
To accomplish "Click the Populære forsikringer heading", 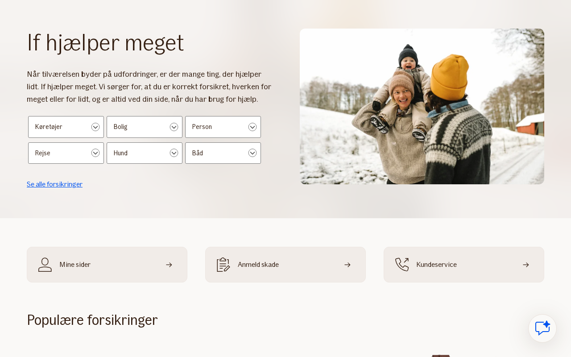I will point(92,320).
